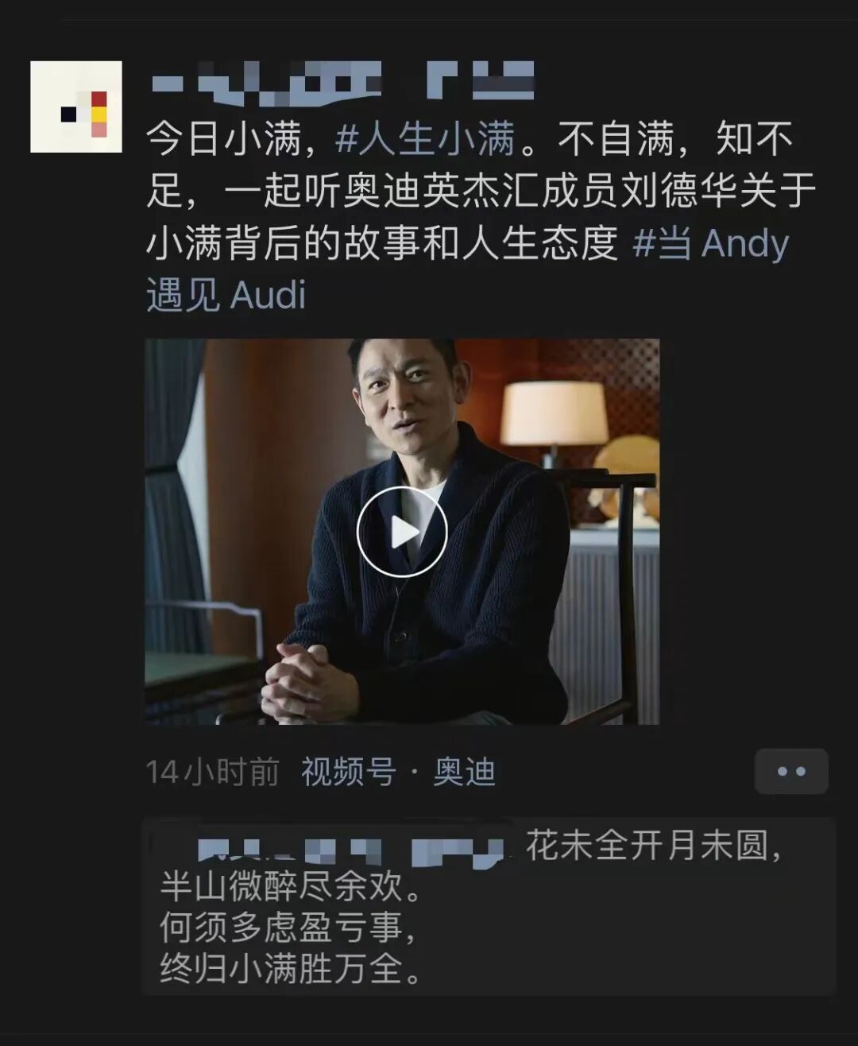Tap the poster's pixelated avatar

click(76, 107)
